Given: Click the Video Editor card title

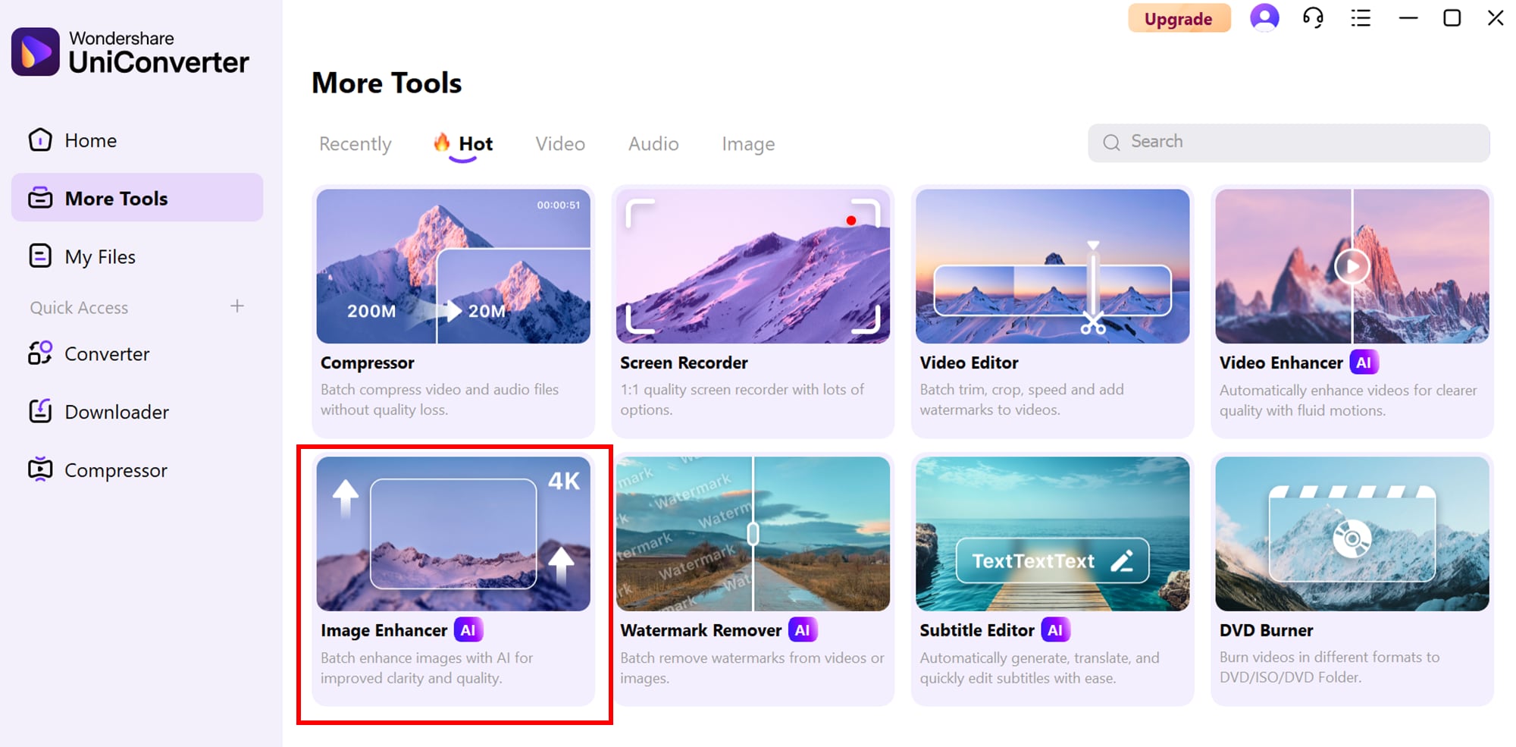Looking at the screenshot, I should [969, 363].
